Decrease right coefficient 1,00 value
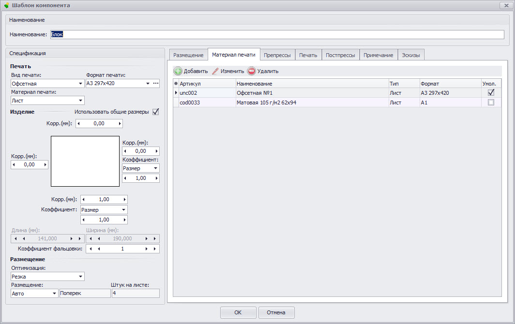 (125, 178)
